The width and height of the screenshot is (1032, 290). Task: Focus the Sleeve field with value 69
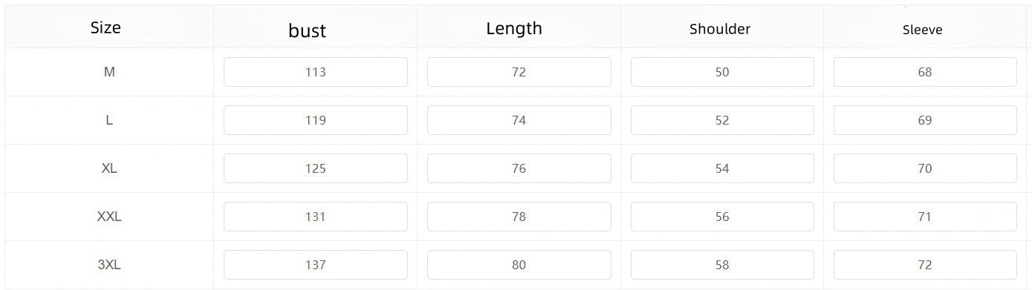[925, 120]
